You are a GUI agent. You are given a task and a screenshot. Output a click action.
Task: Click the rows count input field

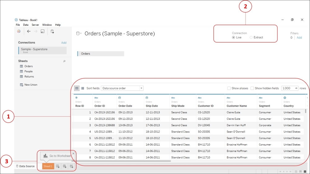[287, 88]
